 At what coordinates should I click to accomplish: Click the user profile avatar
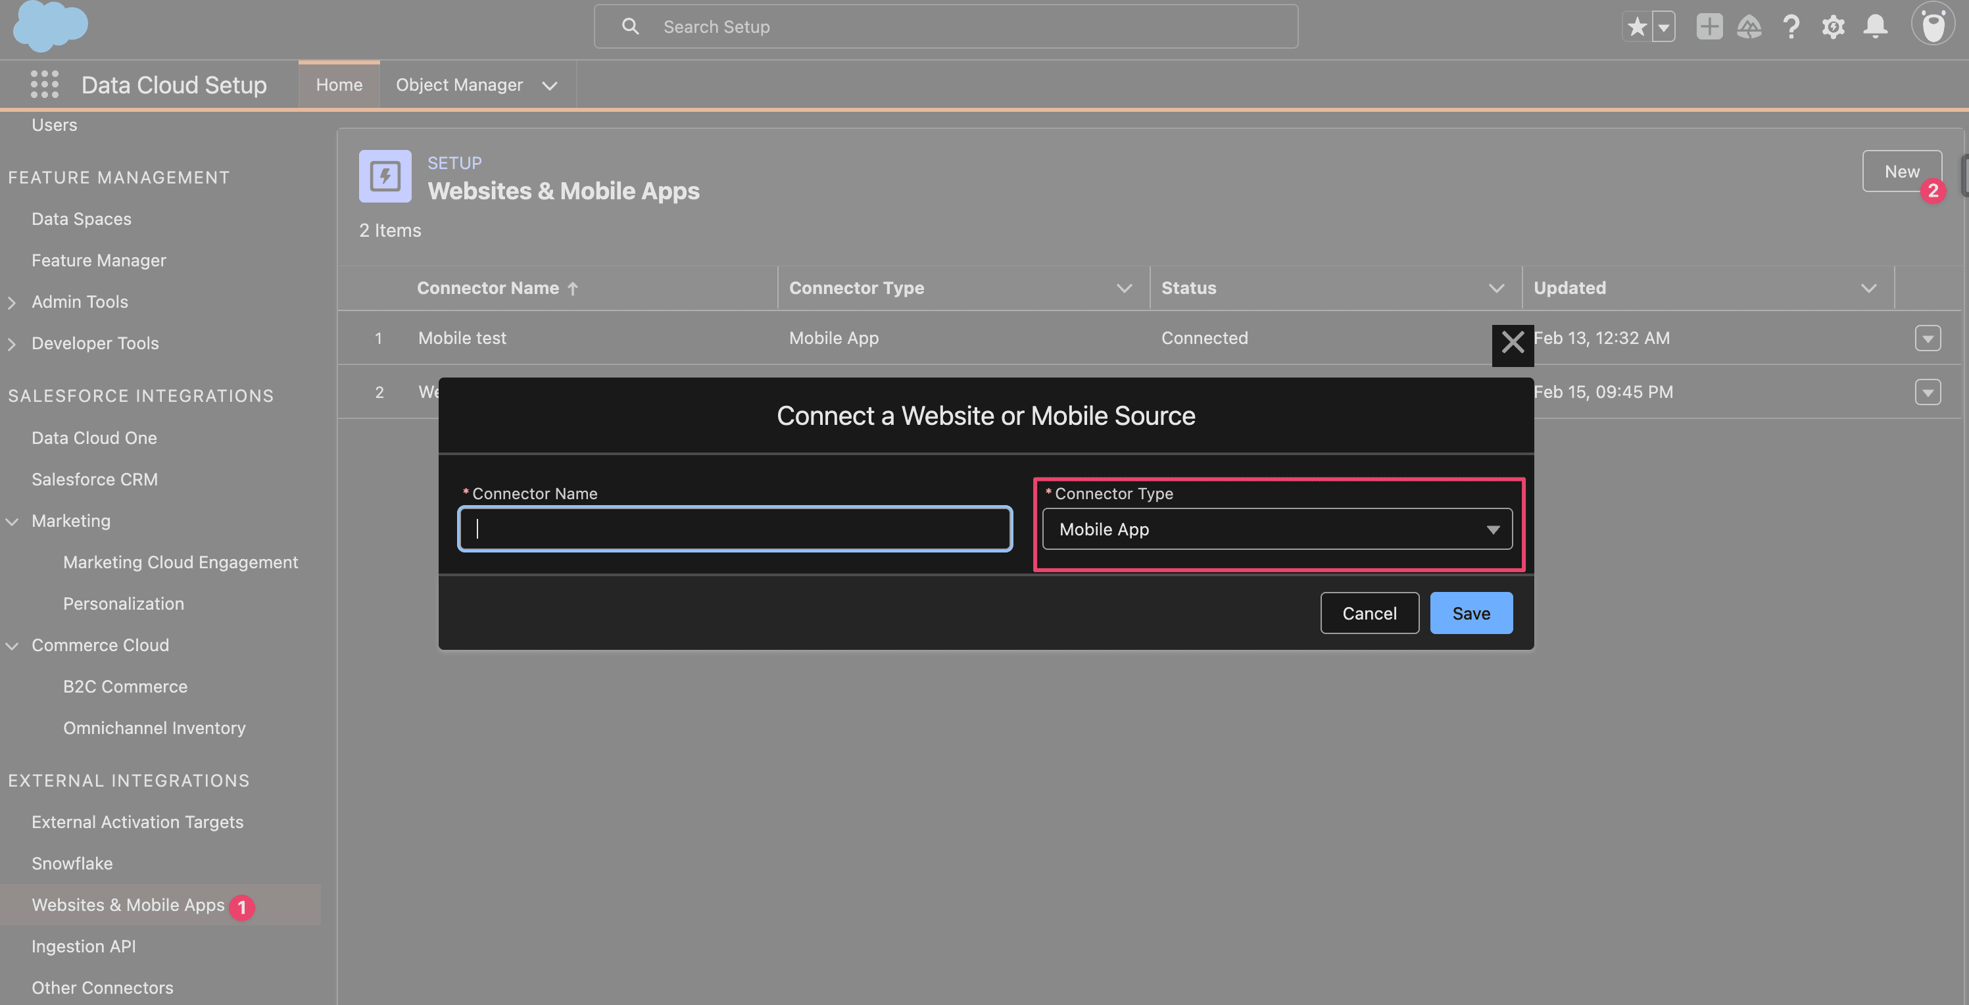(x=1932, y=25)
